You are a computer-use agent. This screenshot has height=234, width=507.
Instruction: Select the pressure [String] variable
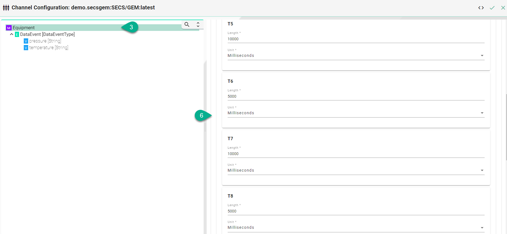[x=45, y=41]
